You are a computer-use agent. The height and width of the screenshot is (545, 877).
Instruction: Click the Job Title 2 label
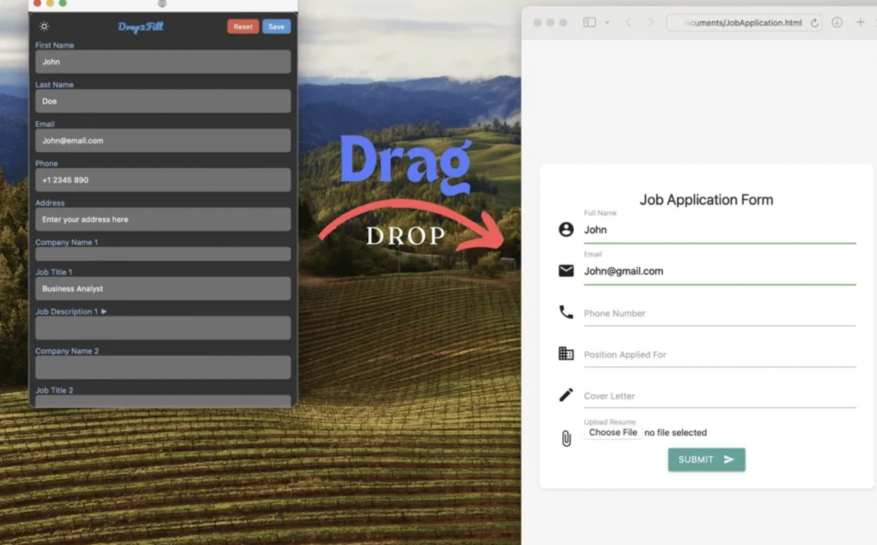click(x=54, y=390)
